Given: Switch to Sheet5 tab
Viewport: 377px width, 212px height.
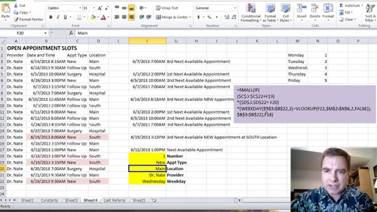Looking at the screenshot, I should click(139, 200).
